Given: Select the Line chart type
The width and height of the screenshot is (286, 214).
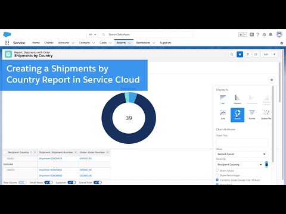Looking at the screenshot, I should 223,115.
